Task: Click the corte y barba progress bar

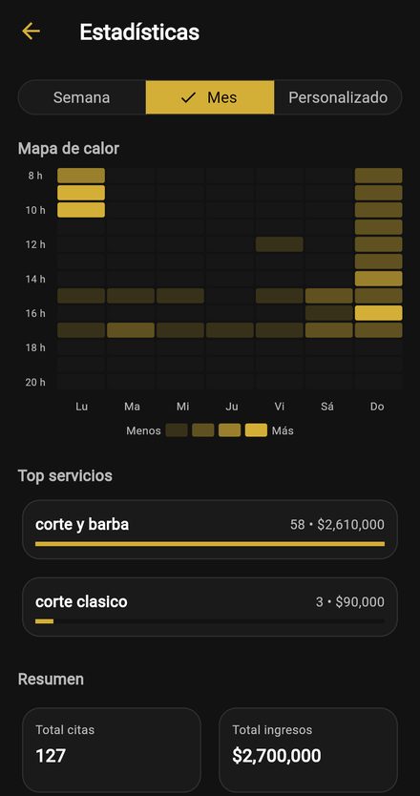Action: (210, 544)
